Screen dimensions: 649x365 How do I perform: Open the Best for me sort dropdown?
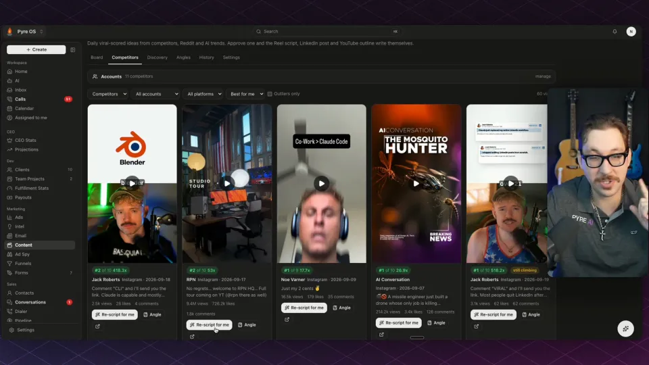tap(245, 94)
